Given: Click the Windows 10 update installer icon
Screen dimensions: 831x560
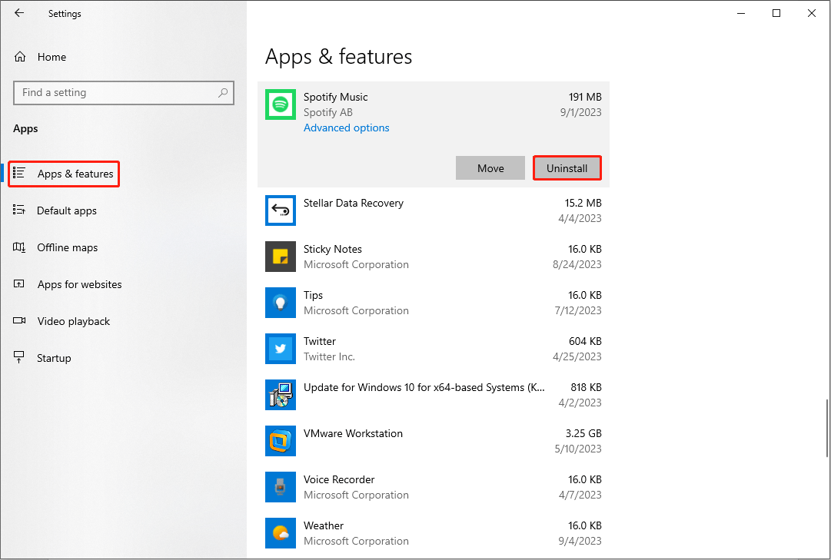Looking at the screenshot, I should pyautogui.click(x=281, y=395).
